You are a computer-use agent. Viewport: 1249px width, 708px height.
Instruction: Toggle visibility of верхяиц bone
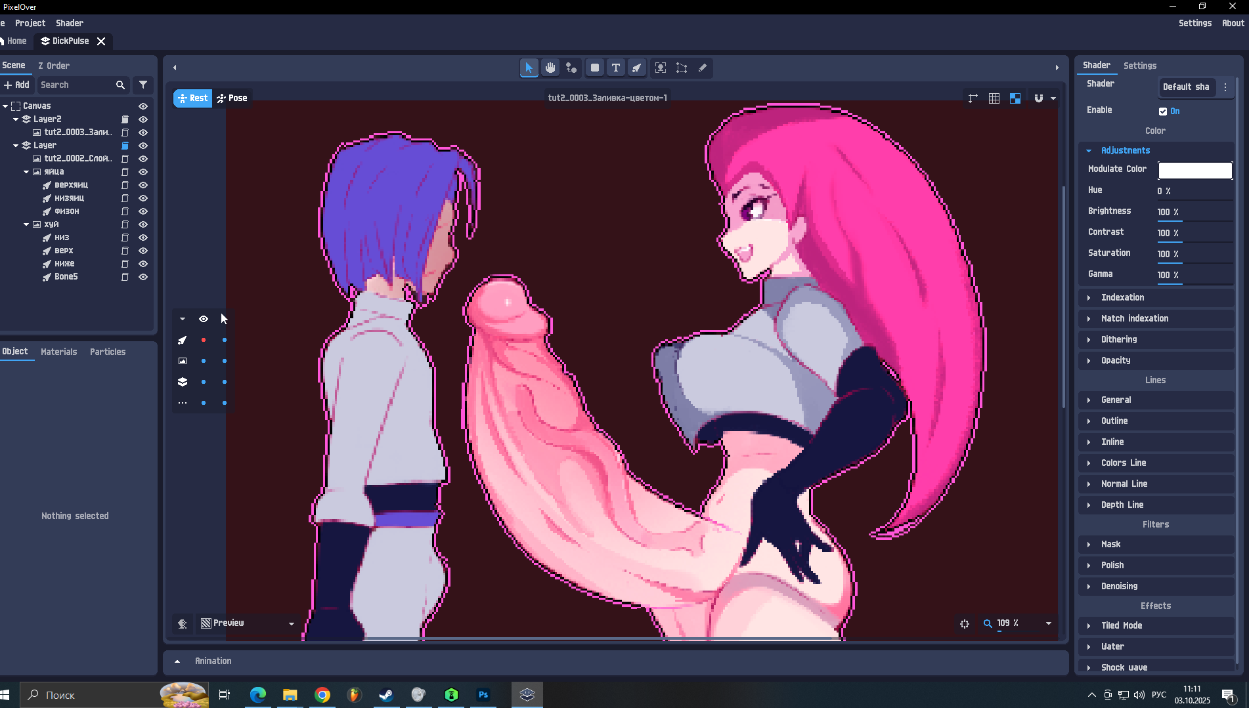(x=143, y=185)
